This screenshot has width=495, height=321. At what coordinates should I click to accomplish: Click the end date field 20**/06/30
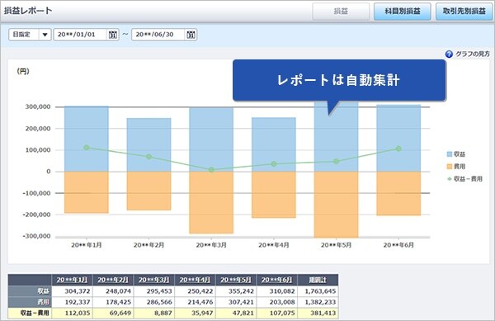(x=158, y=35)
